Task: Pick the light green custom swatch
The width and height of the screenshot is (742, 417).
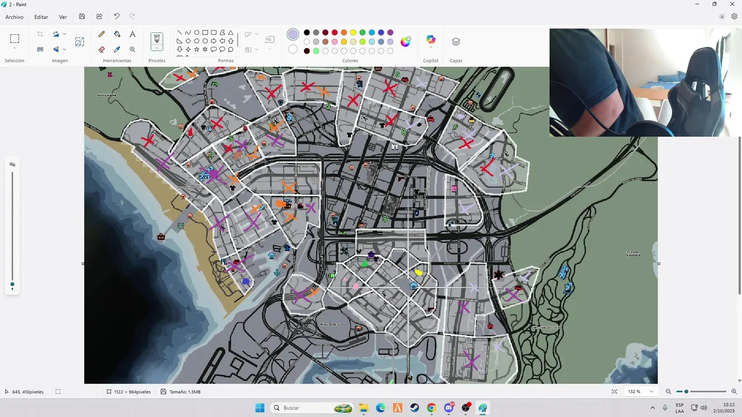Action: pyautogui.click(x=316, y=51)
